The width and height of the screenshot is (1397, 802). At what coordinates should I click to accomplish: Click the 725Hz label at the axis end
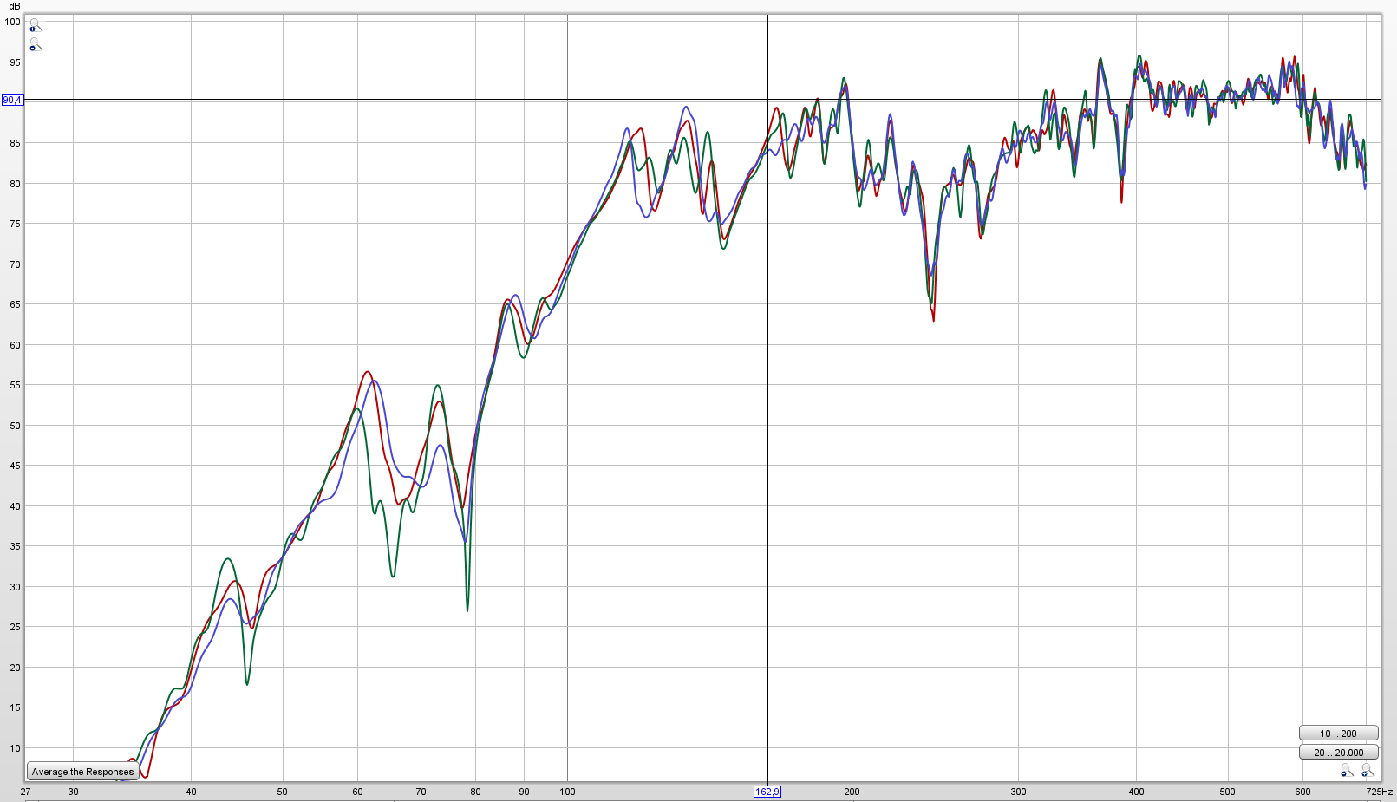1379,792
